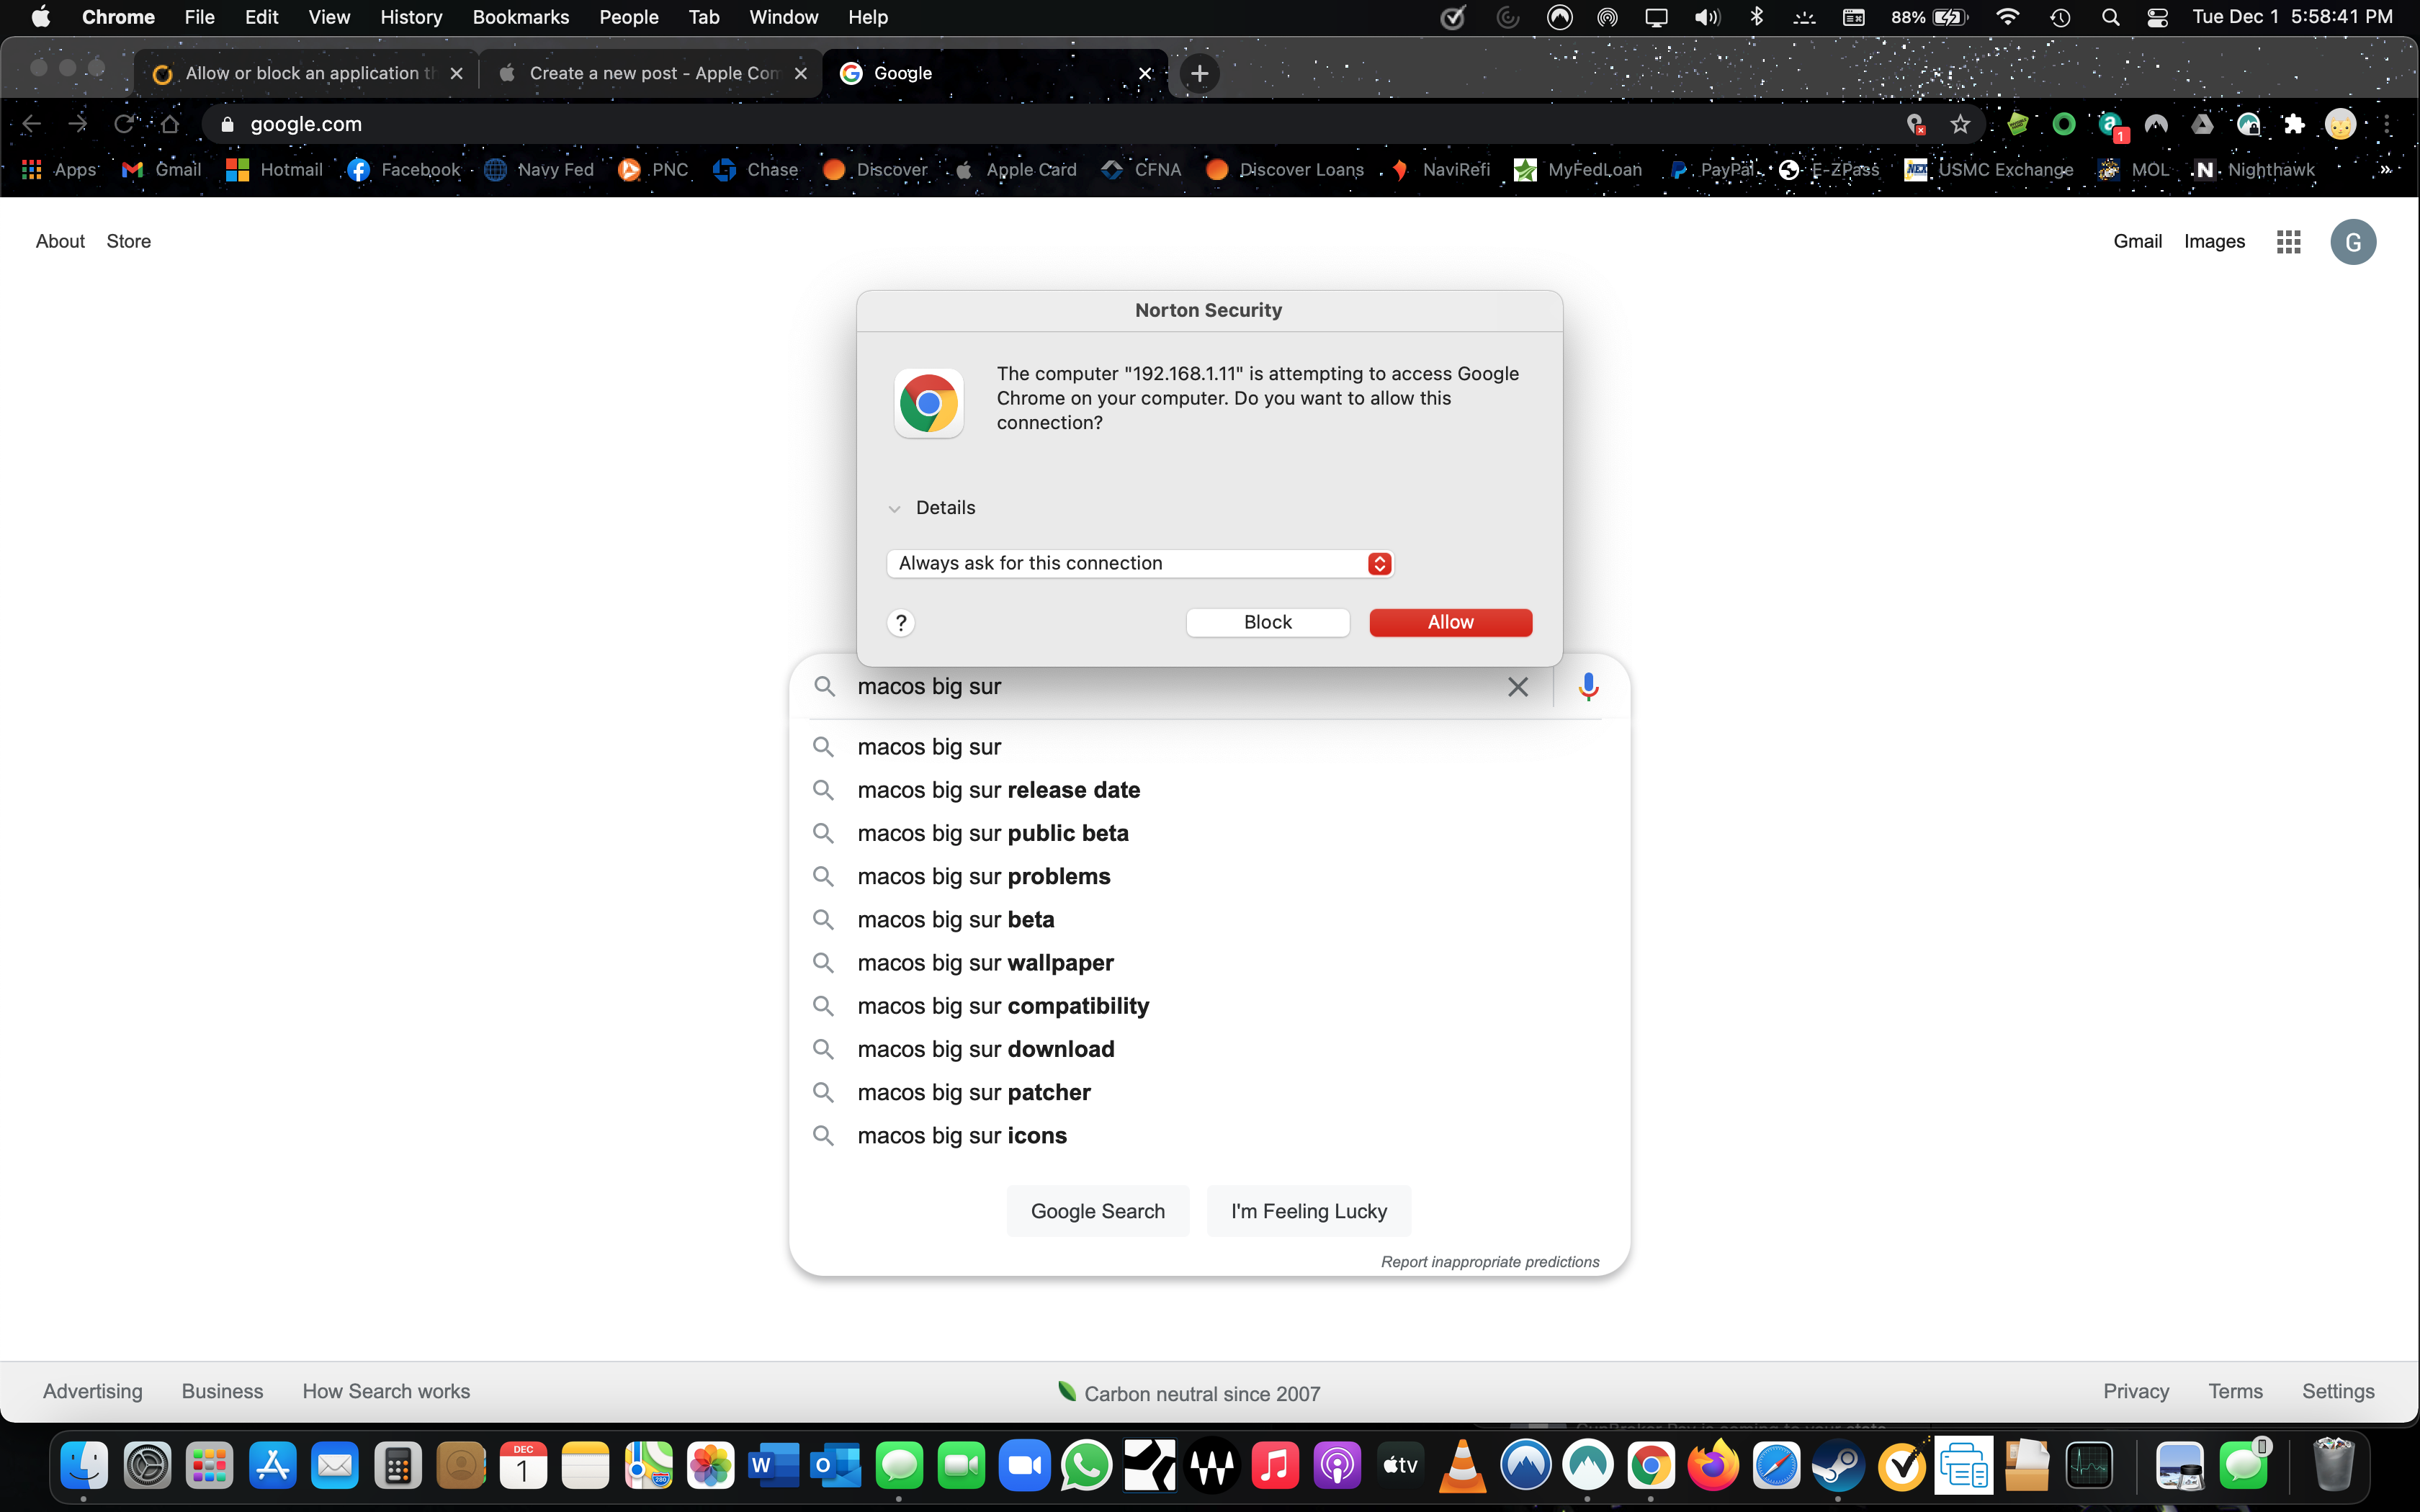Screen dimensions: 2420x1512
Task: Open 'Always ask for this connection' dropdown
Action: 1139,563
